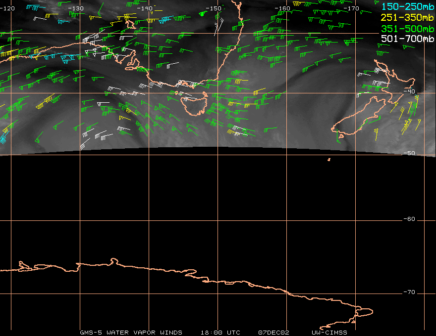Click the yellow 251-350mb legend label

407,17
